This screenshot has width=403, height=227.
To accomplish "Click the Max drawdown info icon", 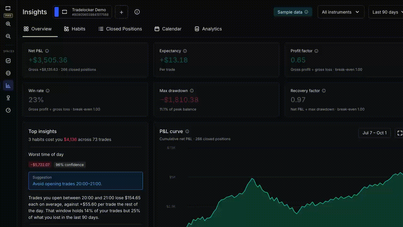I will click(192, 90).
